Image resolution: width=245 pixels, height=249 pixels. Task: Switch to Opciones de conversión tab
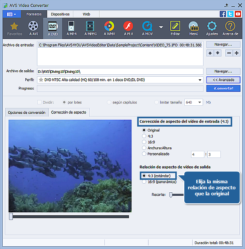point(26,112)
